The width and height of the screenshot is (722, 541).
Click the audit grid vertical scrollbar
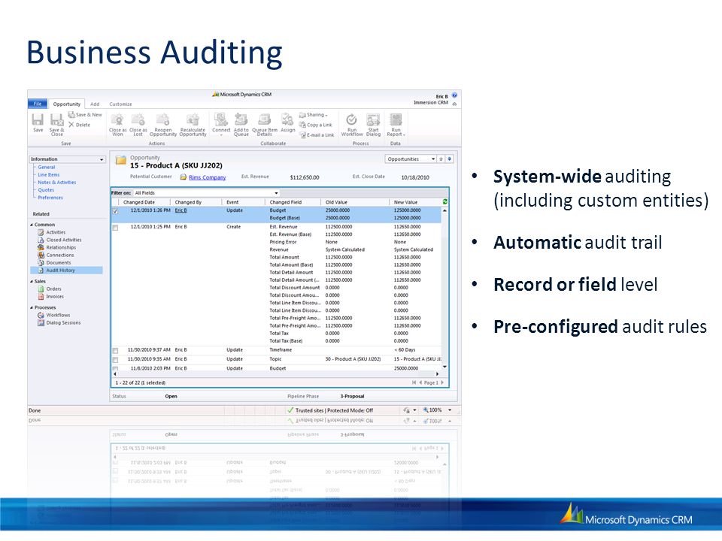click(444, 289)
